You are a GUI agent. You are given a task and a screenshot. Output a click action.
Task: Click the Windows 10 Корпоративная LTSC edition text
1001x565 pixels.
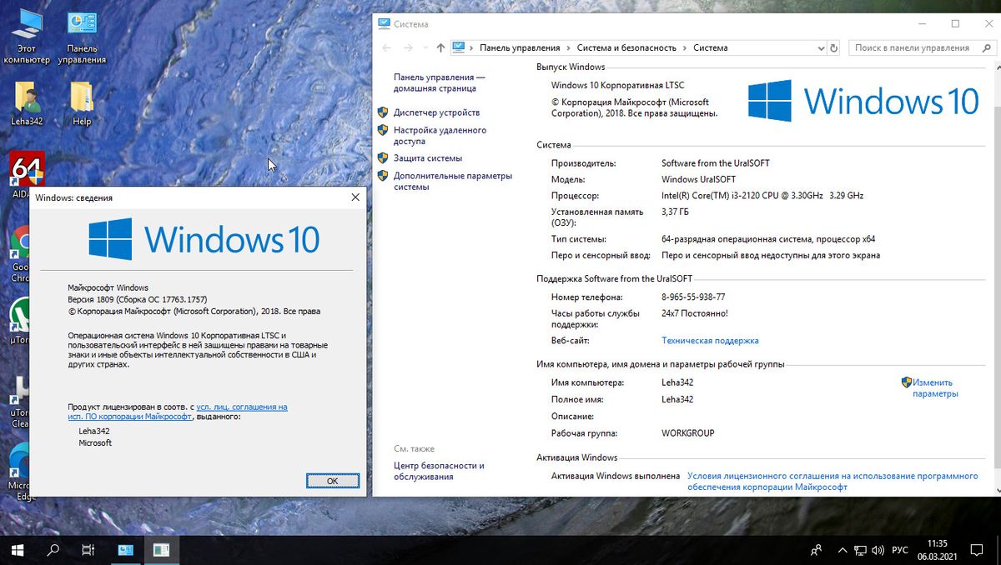(618, 85)
